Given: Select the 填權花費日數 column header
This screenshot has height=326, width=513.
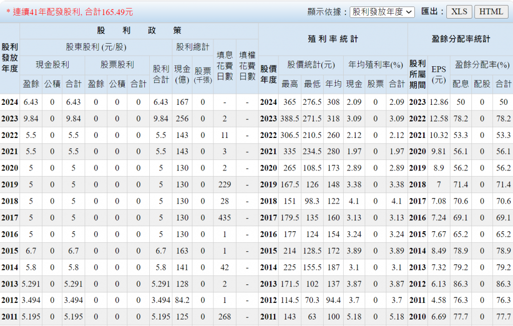Looking at the screenshot, I should pyautogui.click(x=247, y=66).
